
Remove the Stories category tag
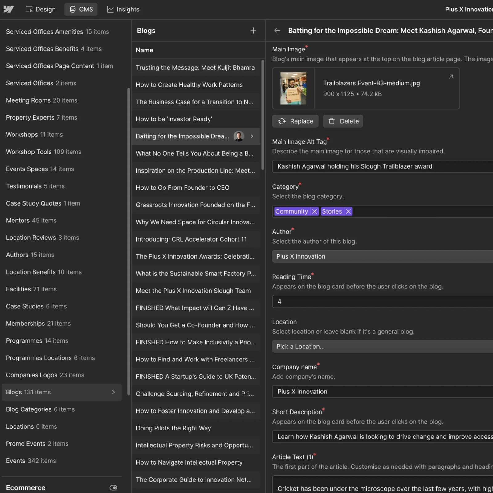(x=348, y=211)
